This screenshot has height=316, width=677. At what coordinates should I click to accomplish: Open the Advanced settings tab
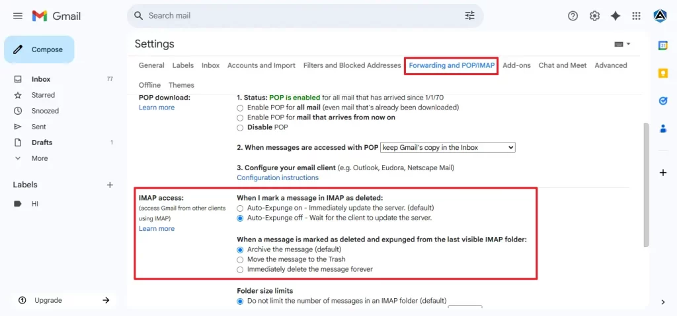(611, 65)
